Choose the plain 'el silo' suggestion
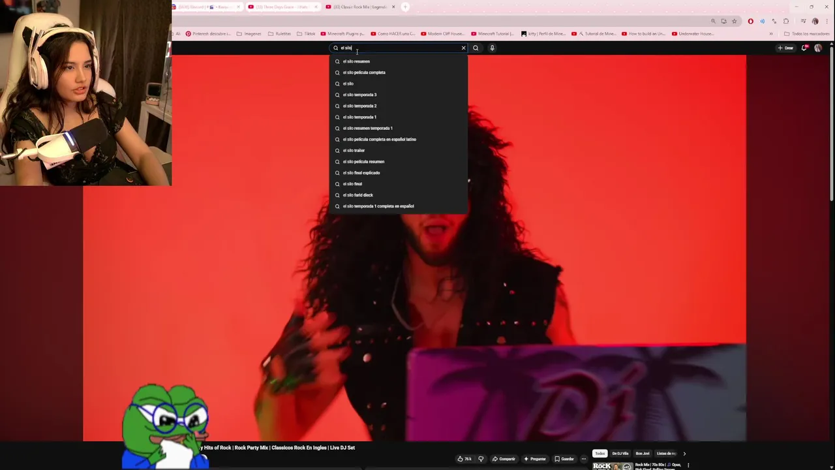The image size is (835, 470). 399,84
